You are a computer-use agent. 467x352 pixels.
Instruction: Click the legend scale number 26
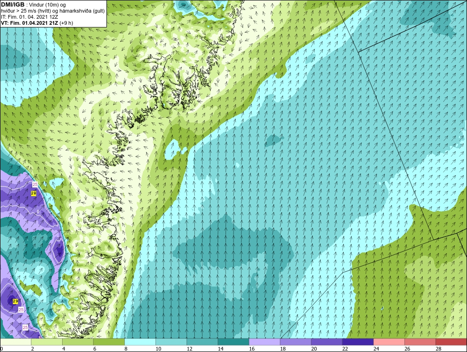tap(407, 349)
